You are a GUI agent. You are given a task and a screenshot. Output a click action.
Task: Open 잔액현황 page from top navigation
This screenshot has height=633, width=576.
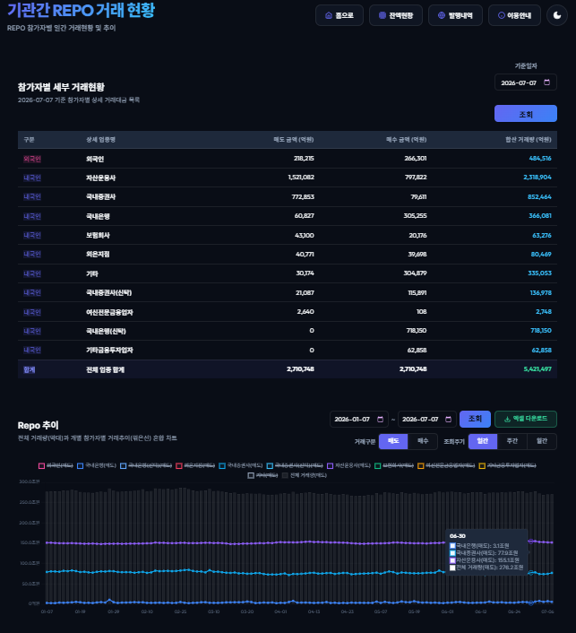click(396, 15)
